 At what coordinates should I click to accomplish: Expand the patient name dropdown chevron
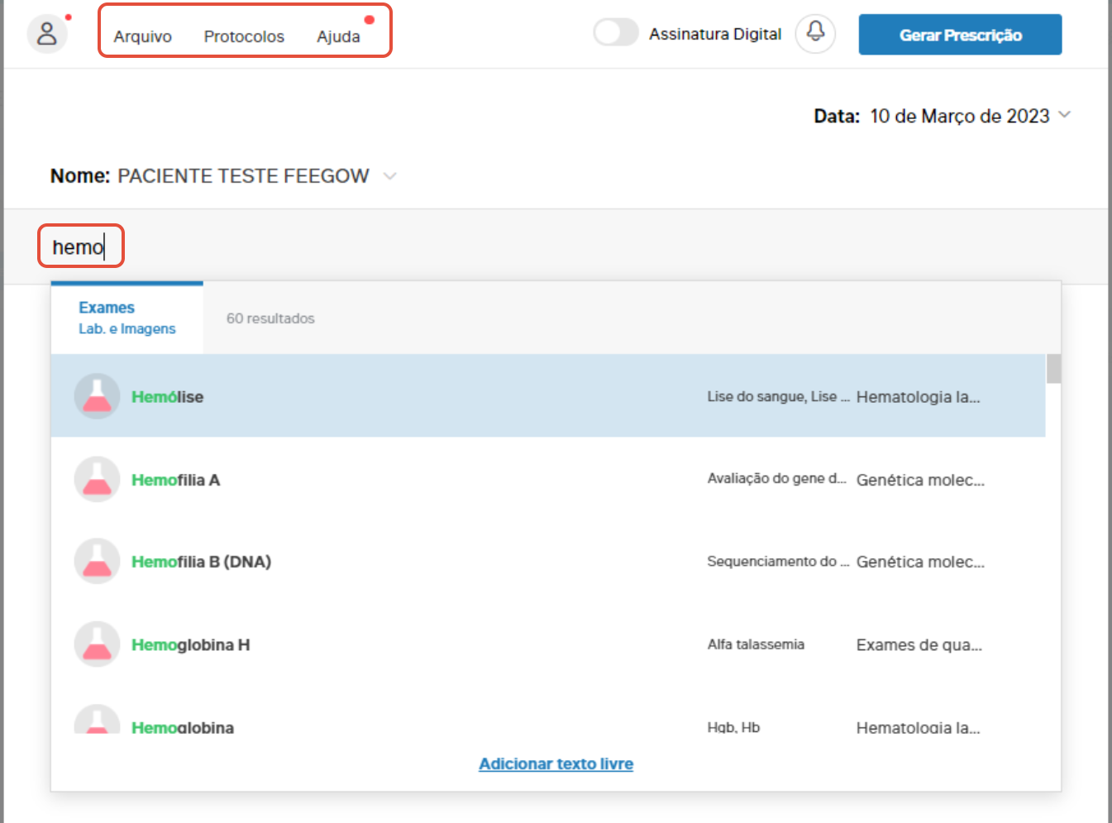tap(390, 176)
